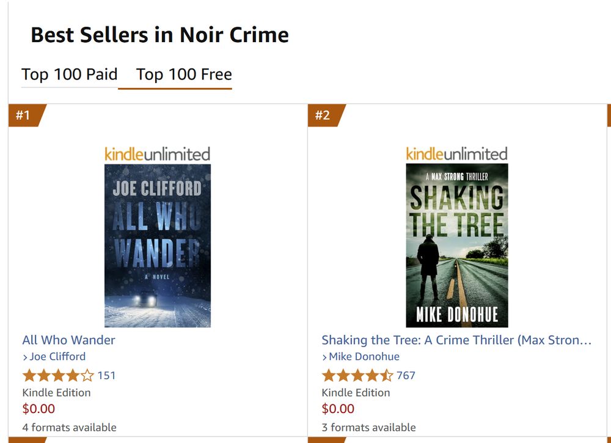Open 3 formats available for Shaking the Tree
Image resolution: width=611 pixels, height=443 pixels.
pos(368,427)
